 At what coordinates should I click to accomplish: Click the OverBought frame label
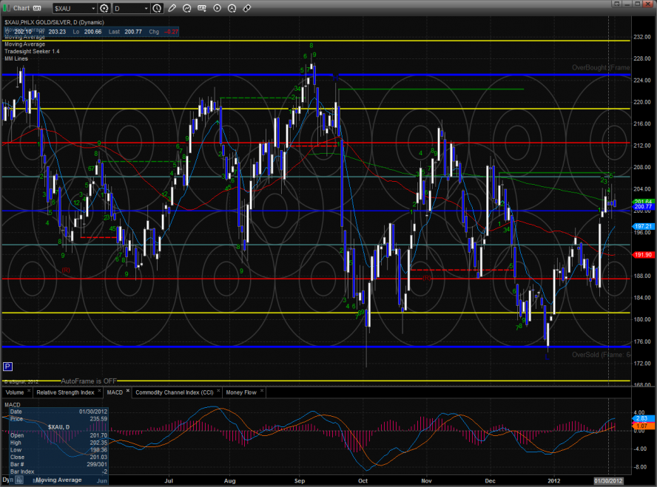601,67
